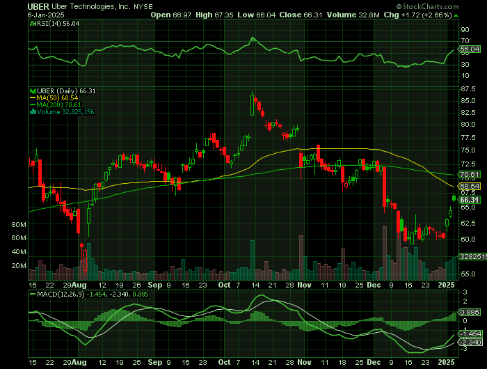Click the -1.454 value in the MACD legend

95,294
